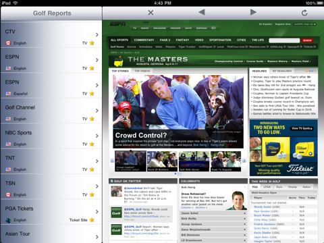Viewport: 324px width, 243px height.
Task: Reload the page with the refresh icon
Action: pyautogui.click(x=304, y=13)
